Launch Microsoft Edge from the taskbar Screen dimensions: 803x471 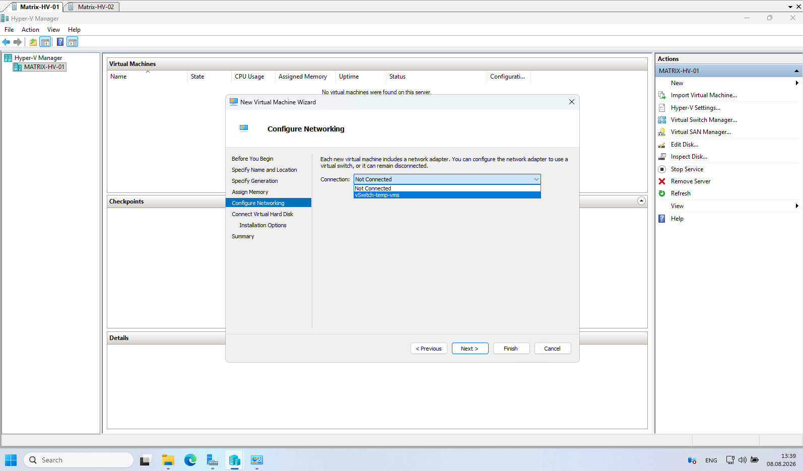pos(190,460)
